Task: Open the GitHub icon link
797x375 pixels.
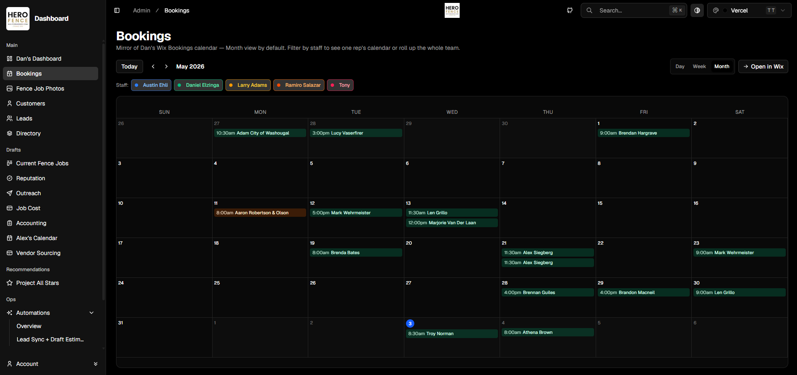Action: (x=570, y=10)
